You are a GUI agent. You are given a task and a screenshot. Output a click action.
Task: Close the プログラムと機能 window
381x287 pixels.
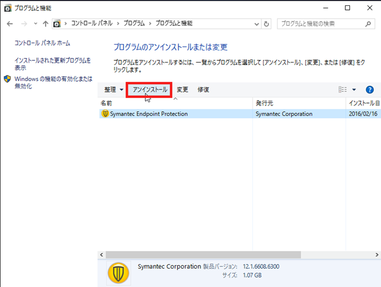(x=370, y=8)
